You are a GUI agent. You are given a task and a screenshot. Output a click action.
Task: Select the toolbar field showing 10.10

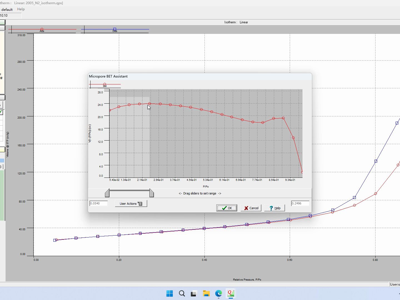click(x=11, y=16)
